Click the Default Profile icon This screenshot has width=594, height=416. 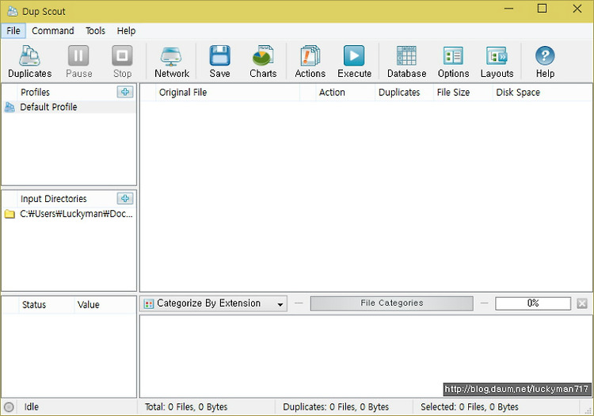10,107
